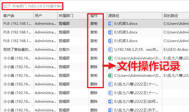Viewport: 189px width, 112px height.
Task: Click the Word icon of the highlighted 机密3.docx row
Action: (110, 24)
